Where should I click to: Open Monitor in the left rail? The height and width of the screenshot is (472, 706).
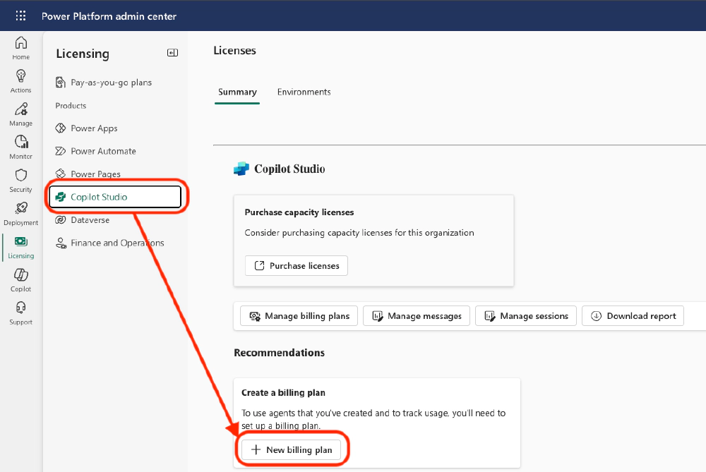20,147
